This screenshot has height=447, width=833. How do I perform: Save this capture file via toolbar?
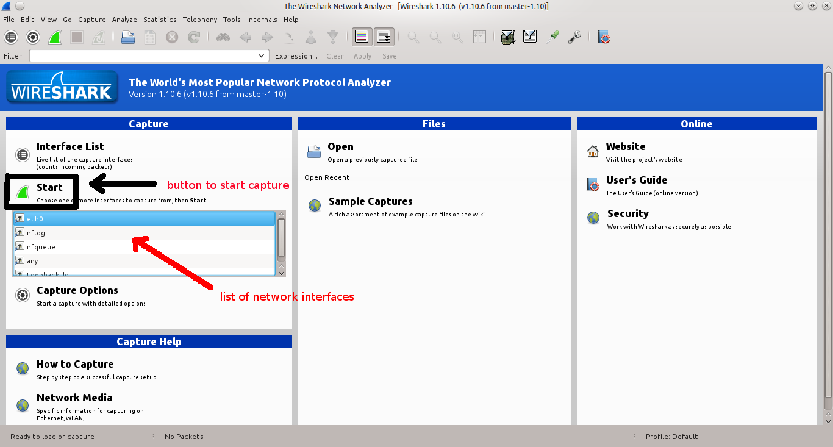[x=150, y=37]
